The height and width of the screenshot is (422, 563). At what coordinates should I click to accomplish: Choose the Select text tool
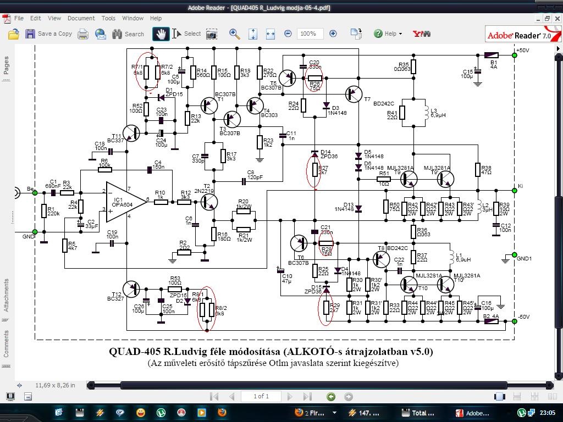(186, 34)
